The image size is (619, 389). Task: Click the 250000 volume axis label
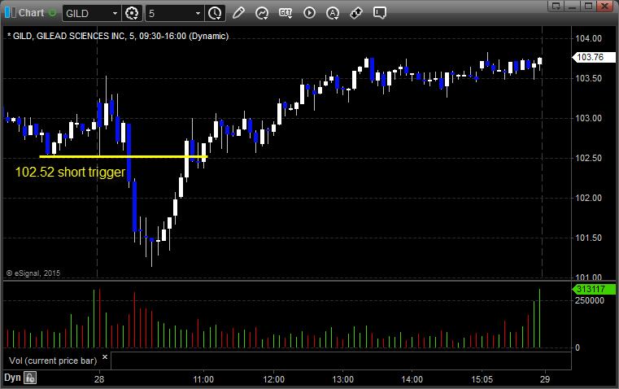coord(590,300)
